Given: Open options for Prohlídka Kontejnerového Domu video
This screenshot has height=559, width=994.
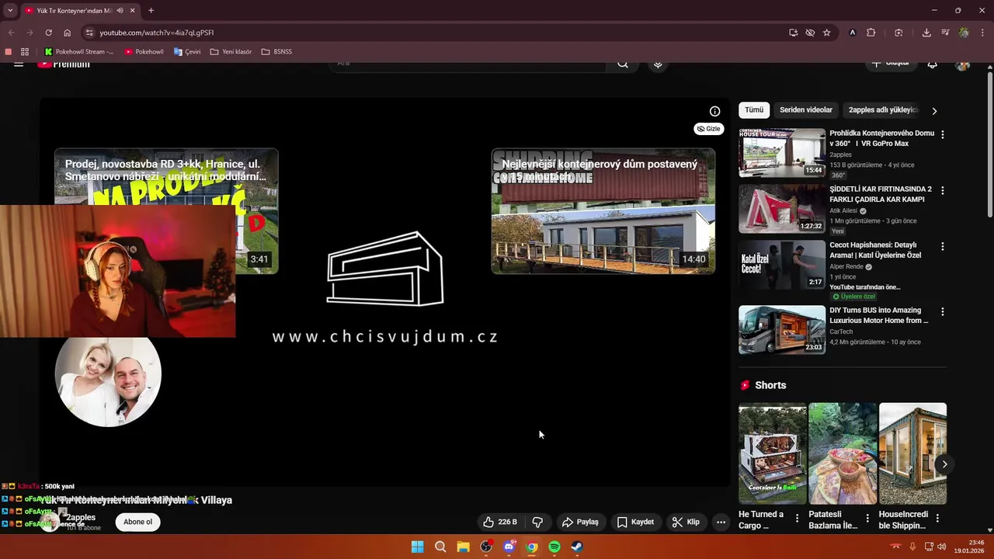Looking at the screenshot, I should [943, 134].
